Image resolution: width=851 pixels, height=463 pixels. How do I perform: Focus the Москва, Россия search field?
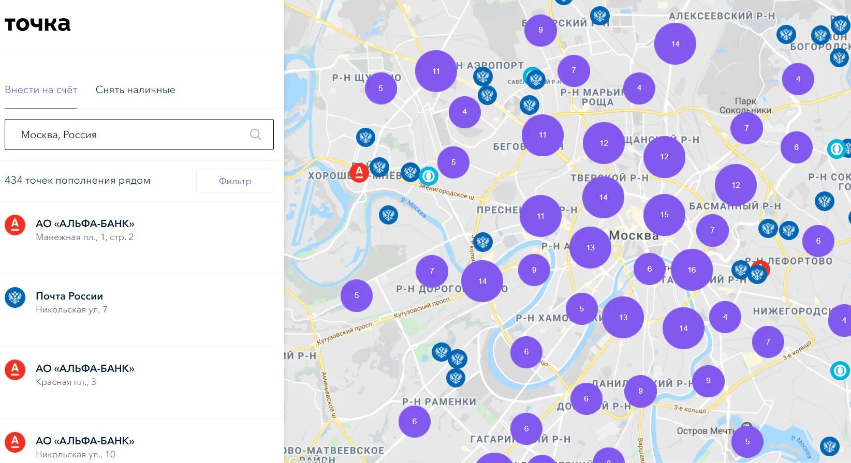click(x=139, y=135)
